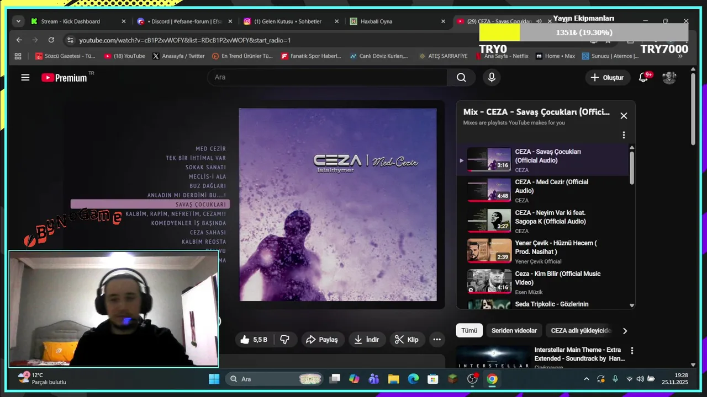The width and height of the screenshot is (707, 397).
Task: Switch to Haxball Oyna tab
Action: 398,22
